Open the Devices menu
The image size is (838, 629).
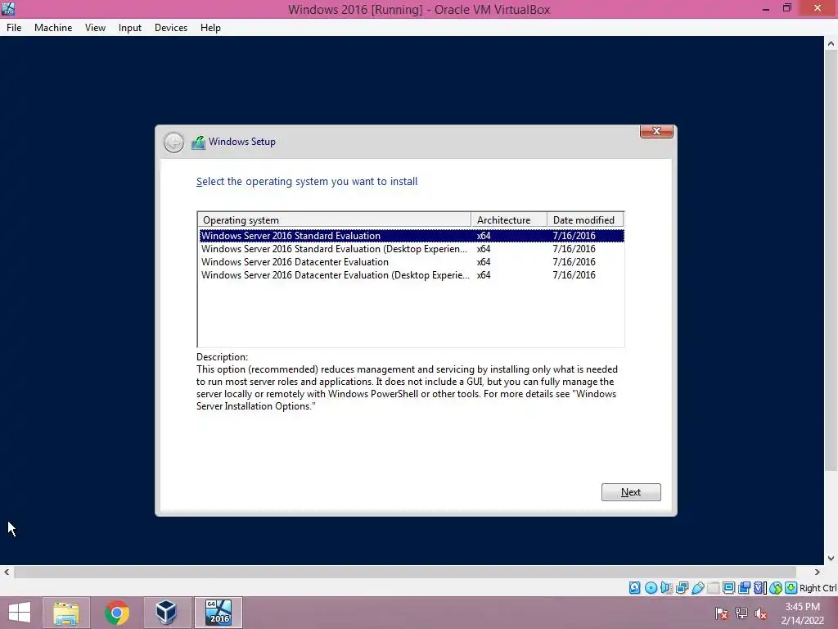click(171, 28)
